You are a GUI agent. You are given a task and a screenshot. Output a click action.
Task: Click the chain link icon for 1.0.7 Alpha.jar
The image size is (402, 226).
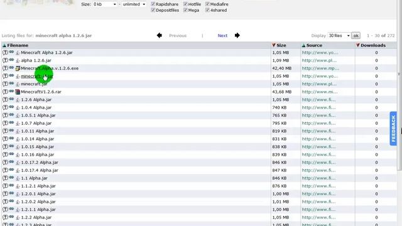[x=11, y=122]
